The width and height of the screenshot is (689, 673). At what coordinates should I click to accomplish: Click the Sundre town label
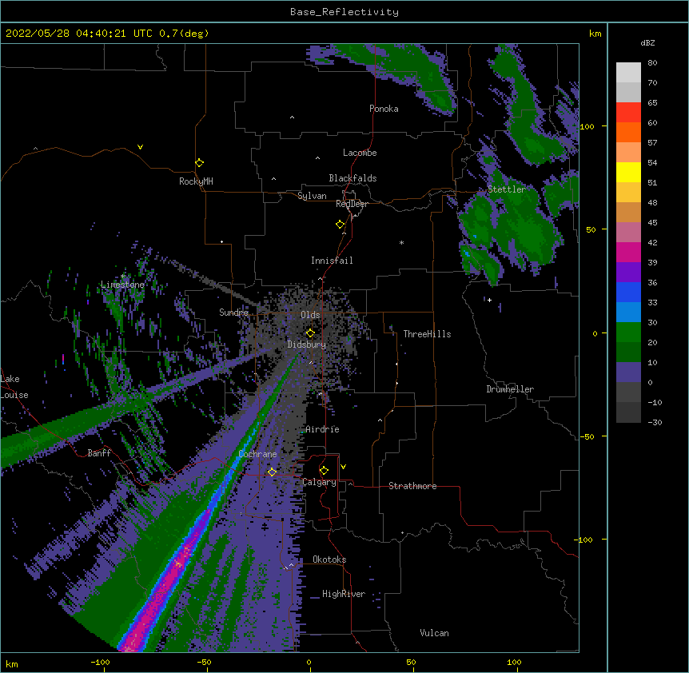233,313
